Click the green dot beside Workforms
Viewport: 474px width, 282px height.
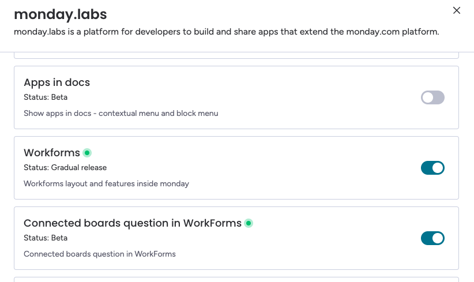point(87,153)
